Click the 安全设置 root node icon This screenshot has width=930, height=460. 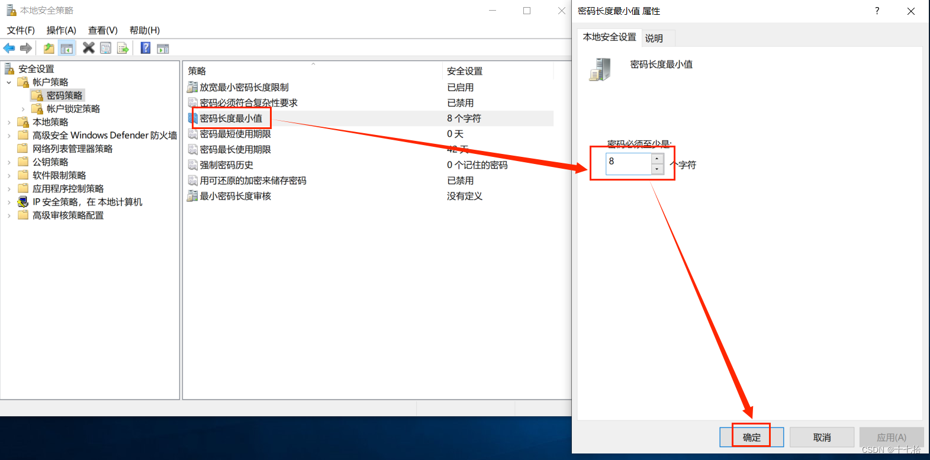click(10, 69)
